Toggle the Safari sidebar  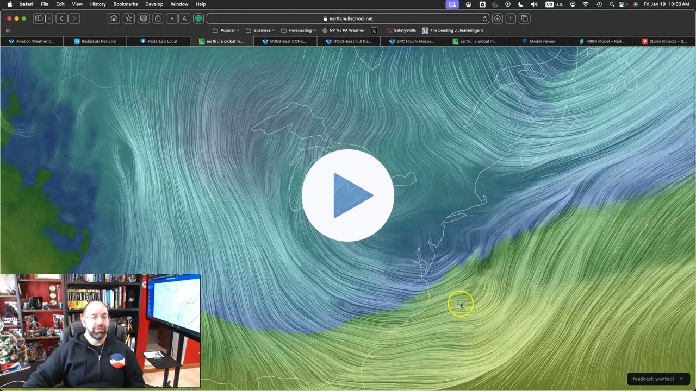(39, 18)
